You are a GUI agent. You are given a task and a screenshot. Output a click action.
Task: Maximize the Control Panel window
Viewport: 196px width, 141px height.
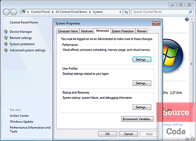click(x=181, y=5)
